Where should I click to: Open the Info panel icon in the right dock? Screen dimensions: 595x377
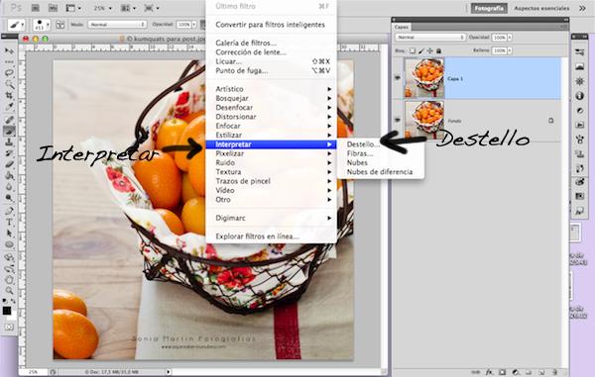click(579, 96)
